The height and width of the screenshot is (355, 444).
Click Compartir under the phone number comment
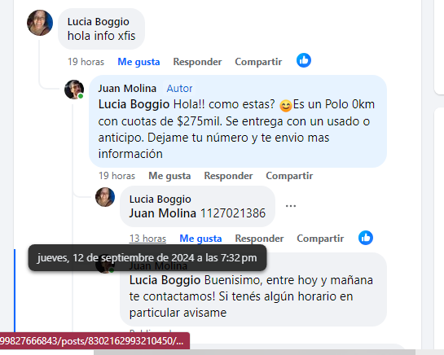click(x=320, y=239)
